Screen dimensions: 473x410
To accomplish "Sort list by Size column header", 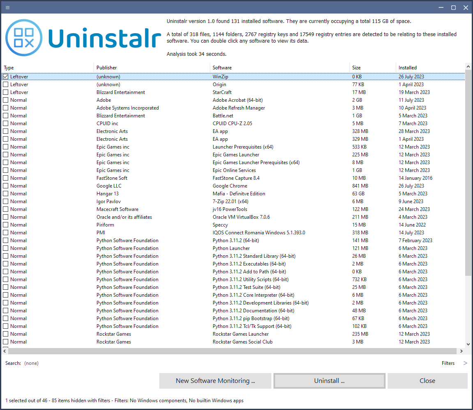I will coord(373,68).
